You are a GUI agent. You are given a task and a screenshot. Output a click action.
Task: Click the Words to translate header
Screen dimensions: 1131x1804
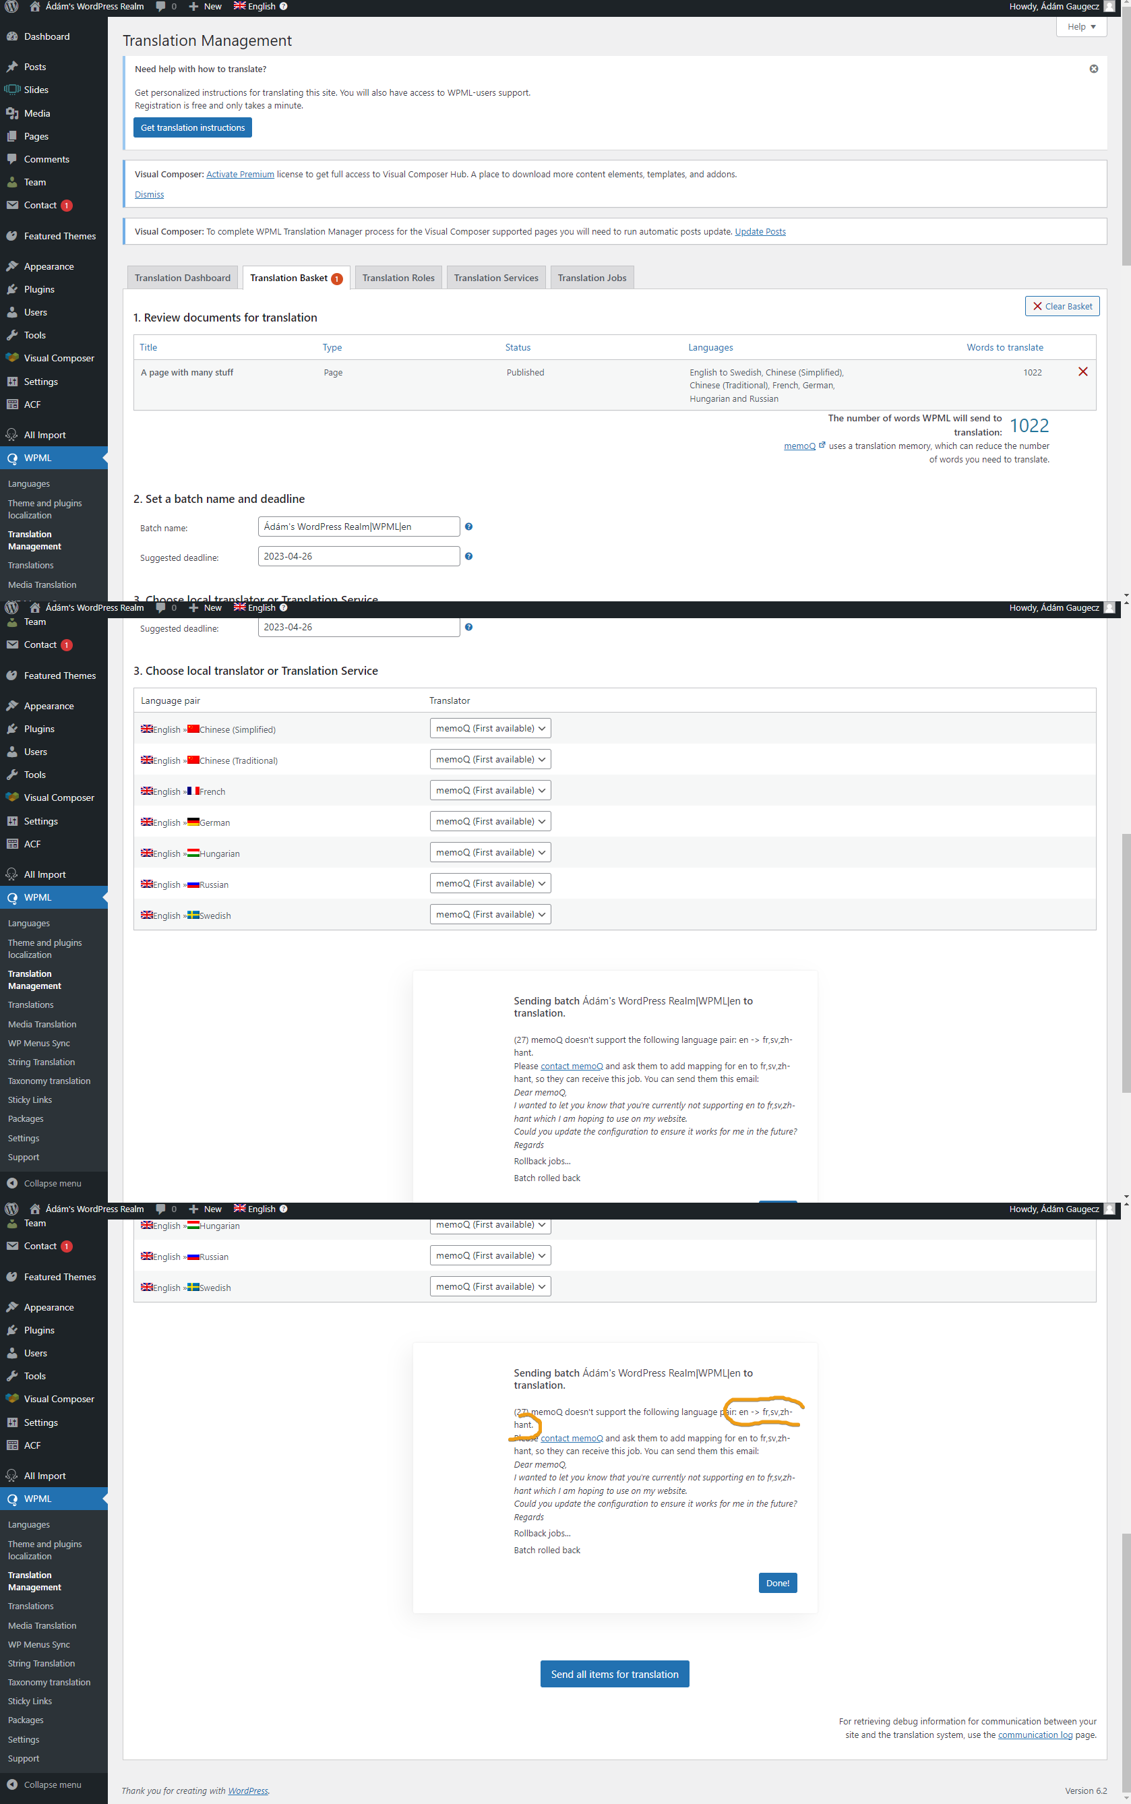(x=1004, y=348)
